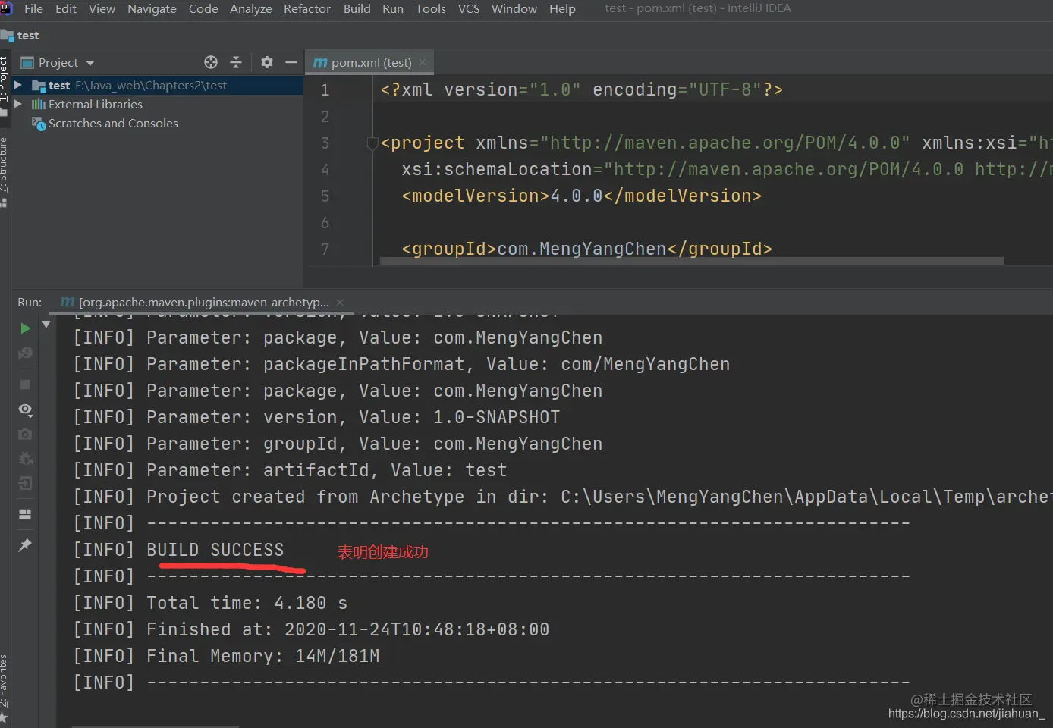This screenshot has height=728, width=1053.
Task: Hide the Project tool window
Action: (x=291, y=62)
